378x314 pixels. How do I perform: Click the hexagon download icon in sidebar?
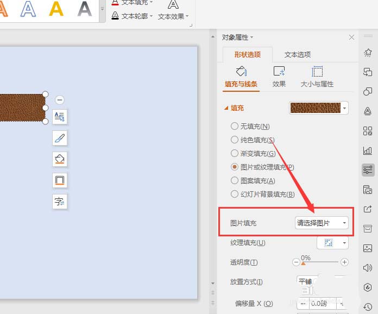[x=368, y=287]
